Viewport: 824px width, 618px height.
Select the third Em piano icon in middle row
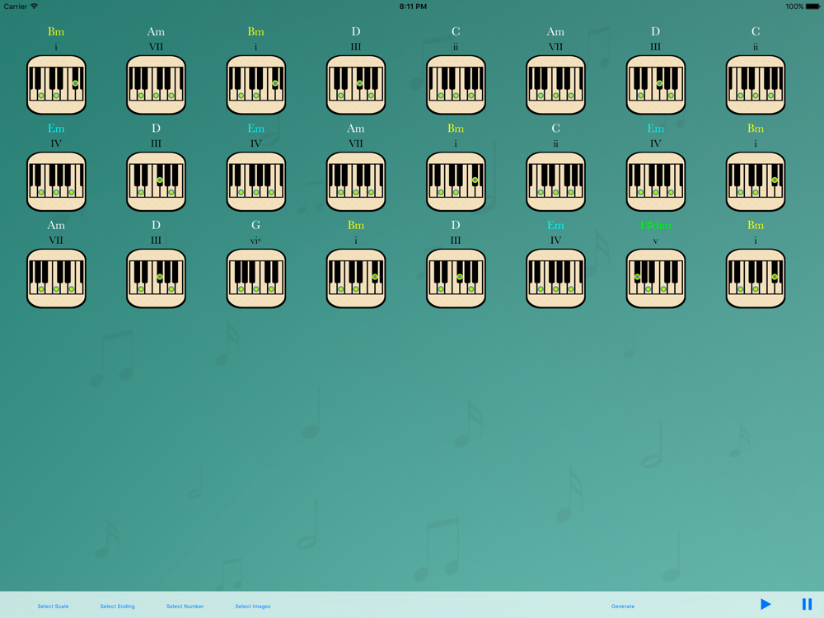(x=655, y=181)
